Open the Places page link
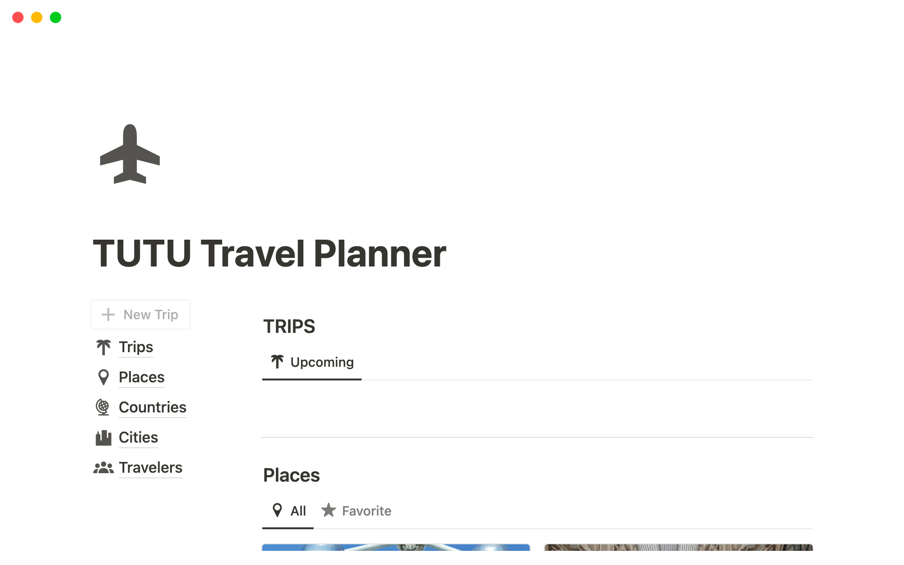This screenshot has height=565, width=904. [141, 377]
